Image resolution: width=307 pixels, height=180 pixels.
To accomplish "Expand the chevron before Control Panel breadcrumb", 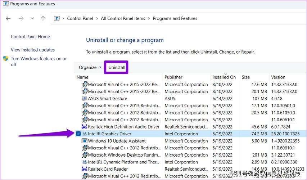I will (x=63, y=18).
